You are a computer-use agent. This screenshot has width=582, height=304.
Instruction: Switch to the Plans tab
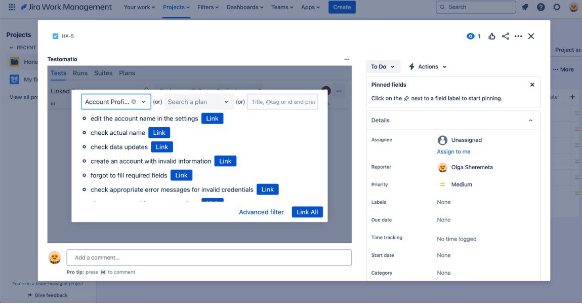[127, 73]
